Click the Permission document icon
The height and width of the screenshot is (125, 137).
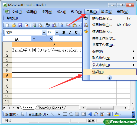pos(26,25)
